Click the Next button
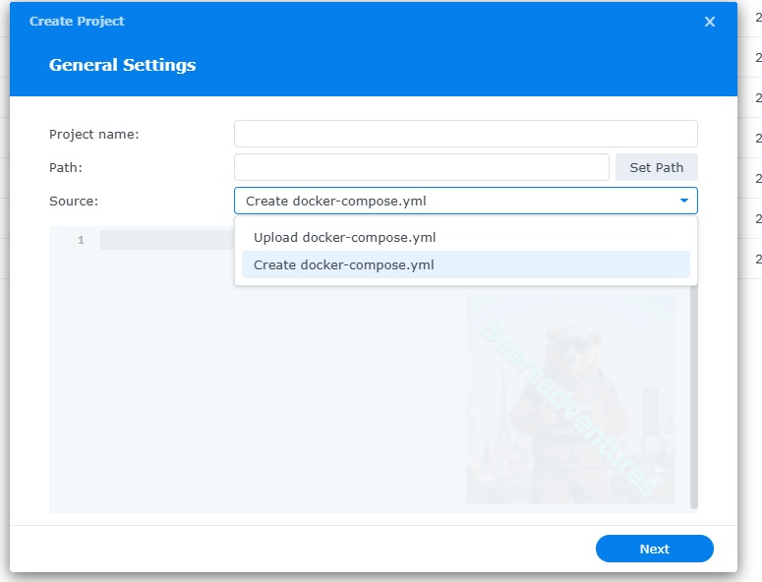The width and height of the screenshot is (762, 582). point(654,549)
